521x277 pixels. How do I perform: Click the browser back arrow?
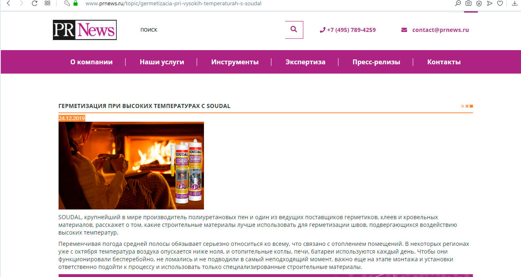click(x=8, y=3)
